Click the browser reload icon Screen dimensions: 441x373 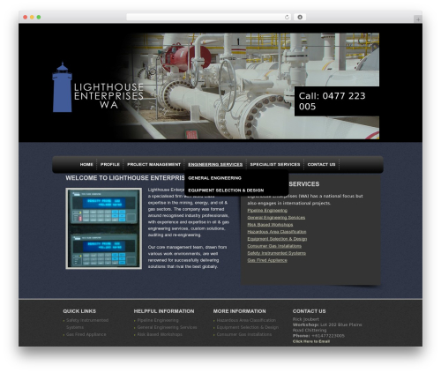click(x=287, y=18)
